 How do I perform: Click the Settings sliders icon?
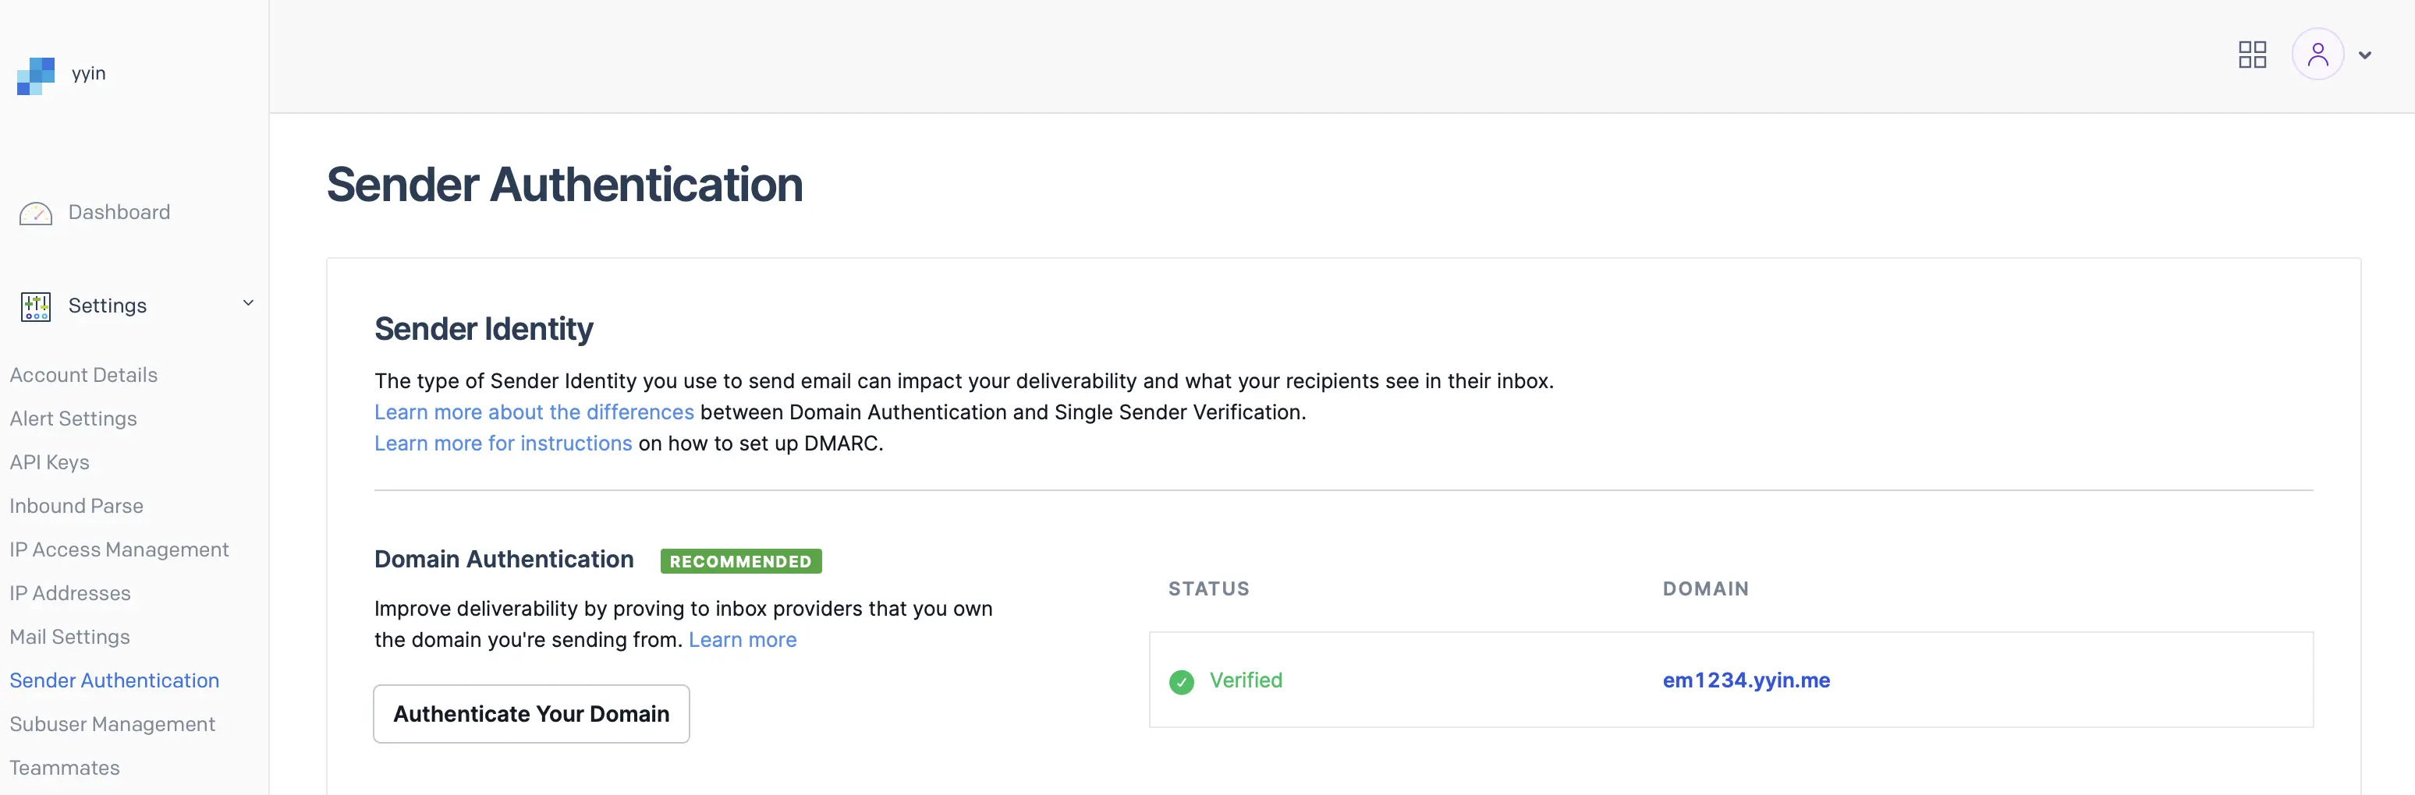(36, 306)
